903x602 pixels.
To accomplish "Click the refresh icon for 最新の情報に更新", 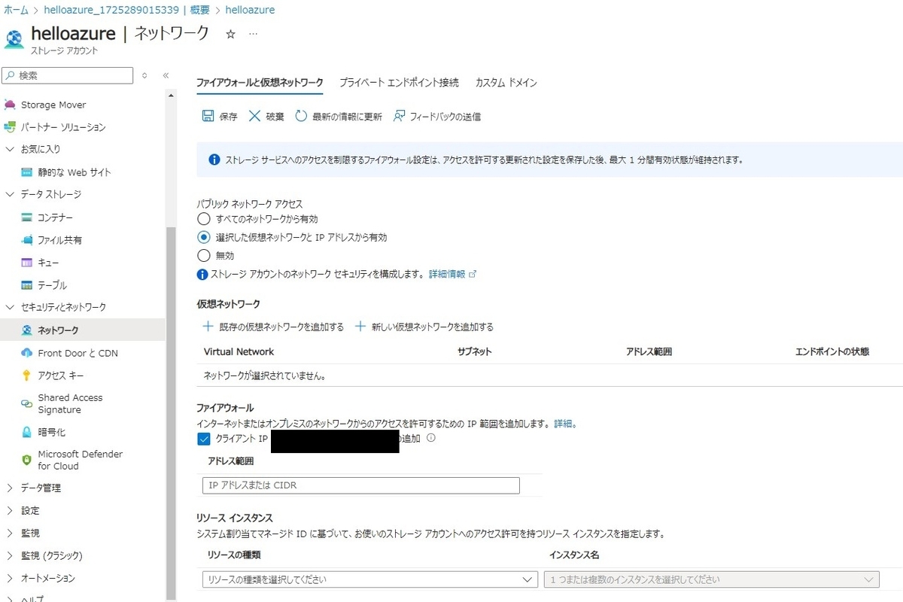I will point(301,116).
